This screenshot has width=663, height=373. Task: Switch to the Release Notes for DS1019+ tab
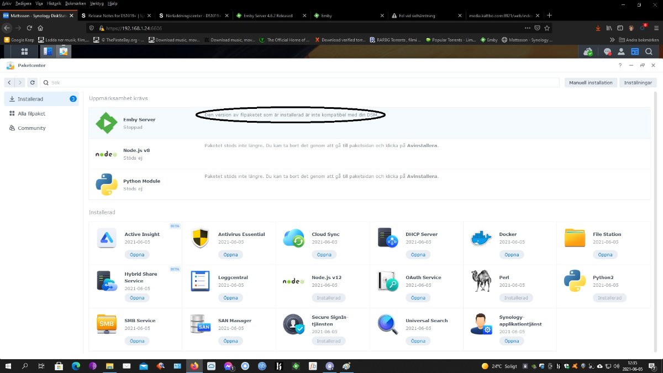[x=116, y=15]
